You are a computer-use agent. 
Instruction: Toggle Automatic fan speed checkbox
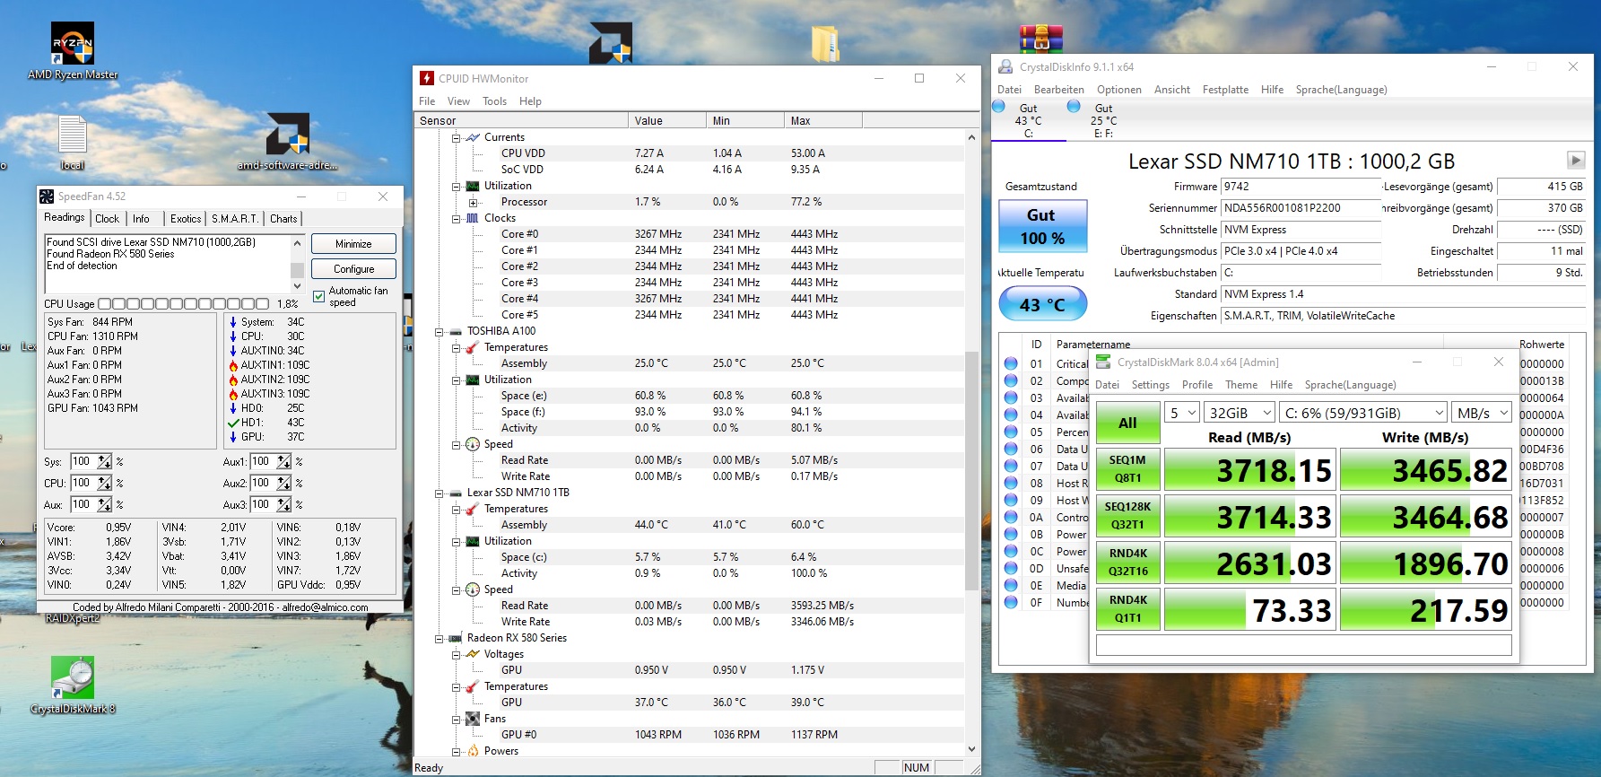point(318,296)
